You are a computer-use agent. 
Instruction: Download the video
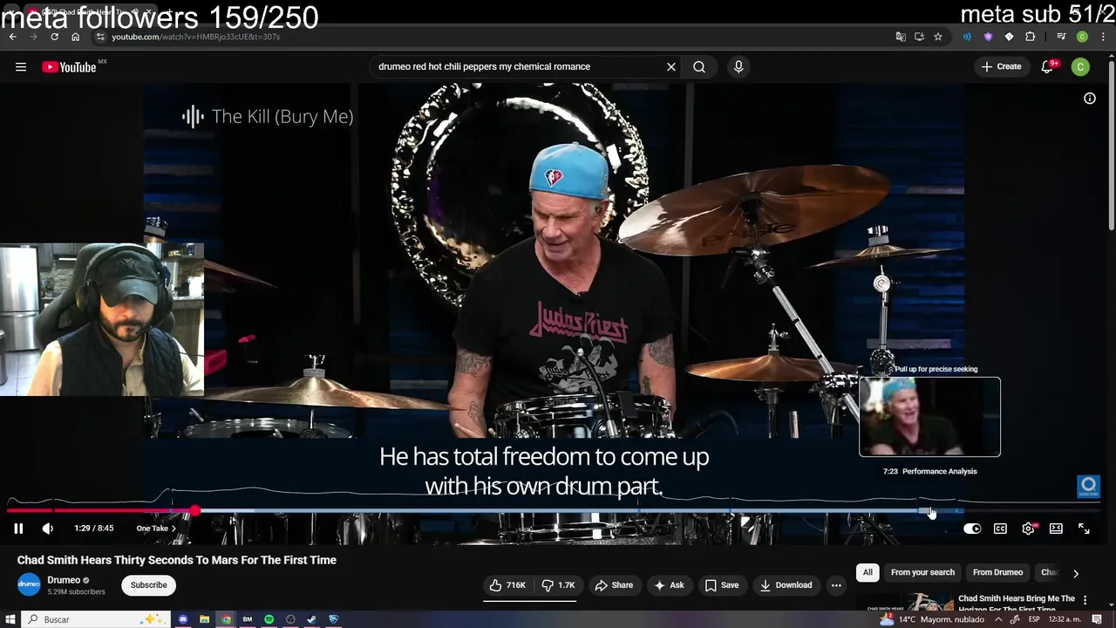coord(786,585)
